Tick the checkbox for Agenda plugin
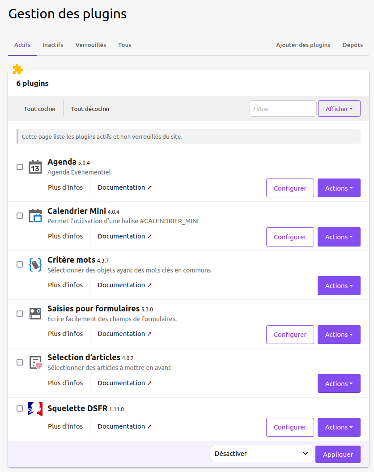374x472 pixels. click(20, 167)
